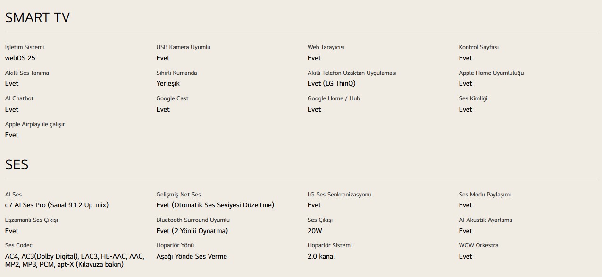Click the Google Home / Hub label
This screenshot has height=277, width=602.
334,98
